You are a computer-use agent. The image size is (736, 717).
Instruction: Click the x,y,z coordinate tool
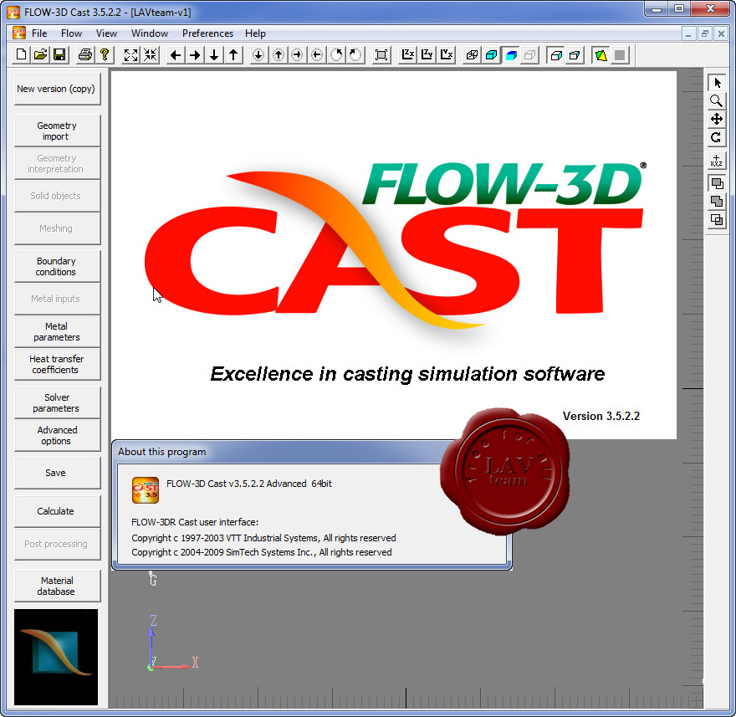717,160
